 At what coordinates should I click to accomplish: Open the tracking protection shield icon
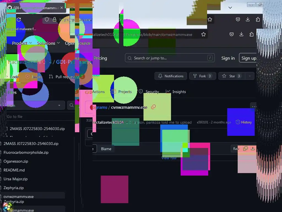(x=47, y=19)
